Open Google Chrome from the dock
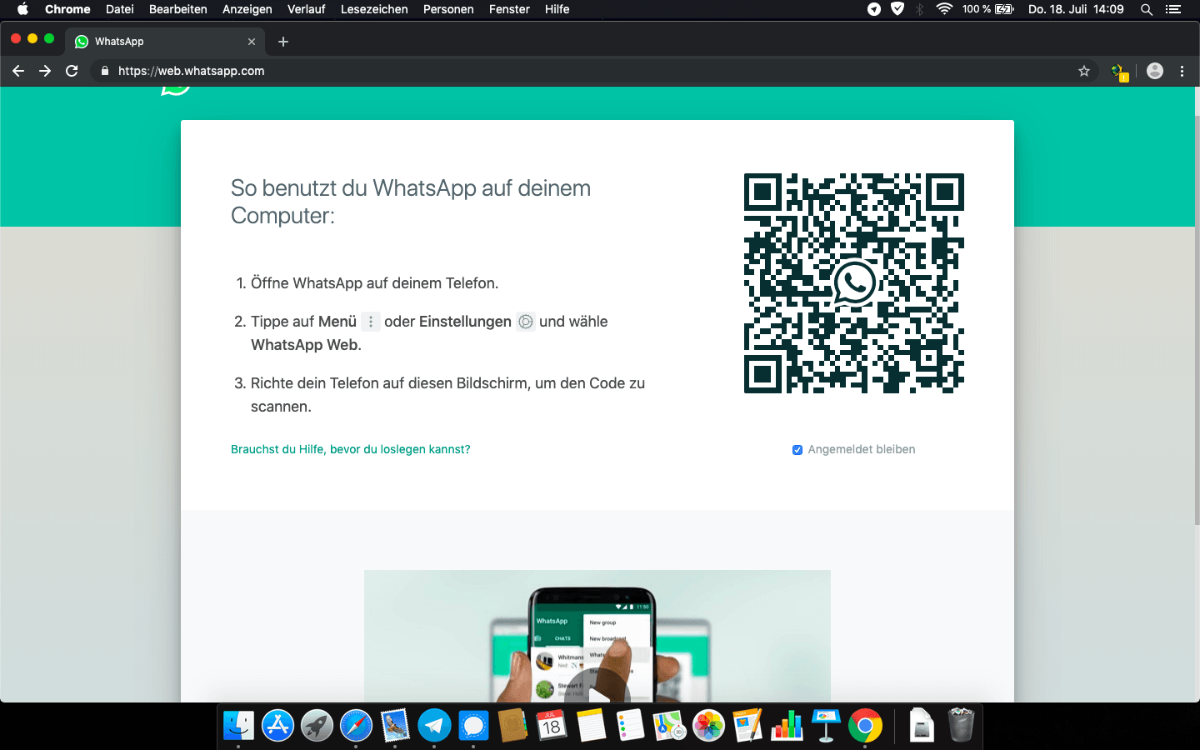The width and height of the screenshot is (1200, 750). click(865, 726)
